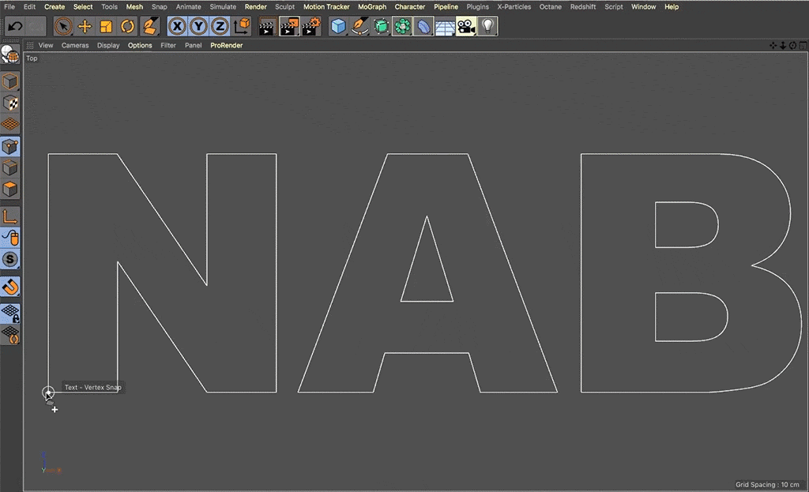Toggle the viewport maximize view icon
The height and width of the screenshot is (492, 809).
coord(803,45)
